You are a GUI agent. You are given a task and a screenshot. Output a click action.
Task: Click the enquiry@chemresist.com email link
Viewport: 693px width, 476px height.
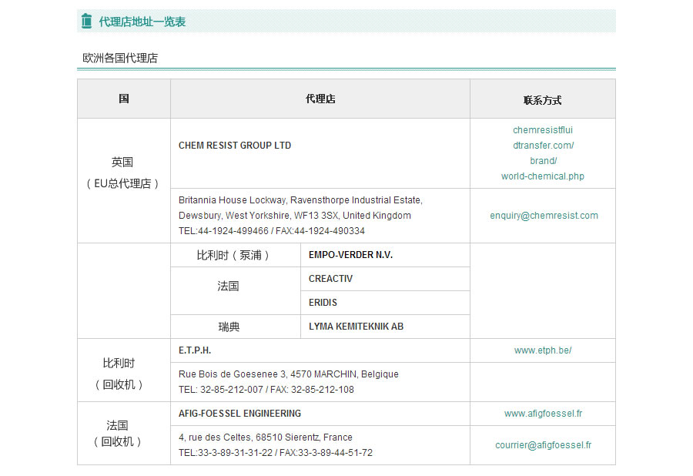pyautogui.click(x=544, y=215)
